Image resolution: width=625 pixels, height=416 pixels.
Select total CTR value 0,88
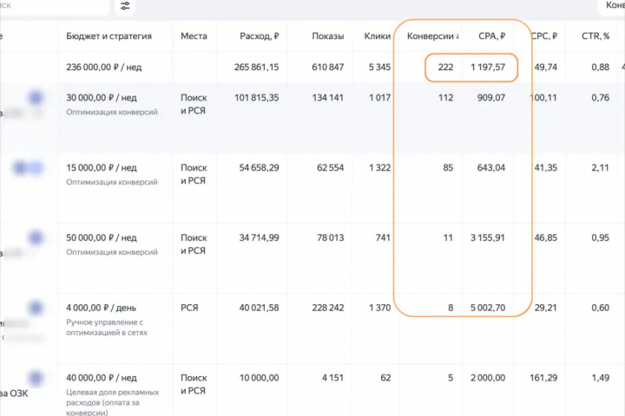(601, 68)
